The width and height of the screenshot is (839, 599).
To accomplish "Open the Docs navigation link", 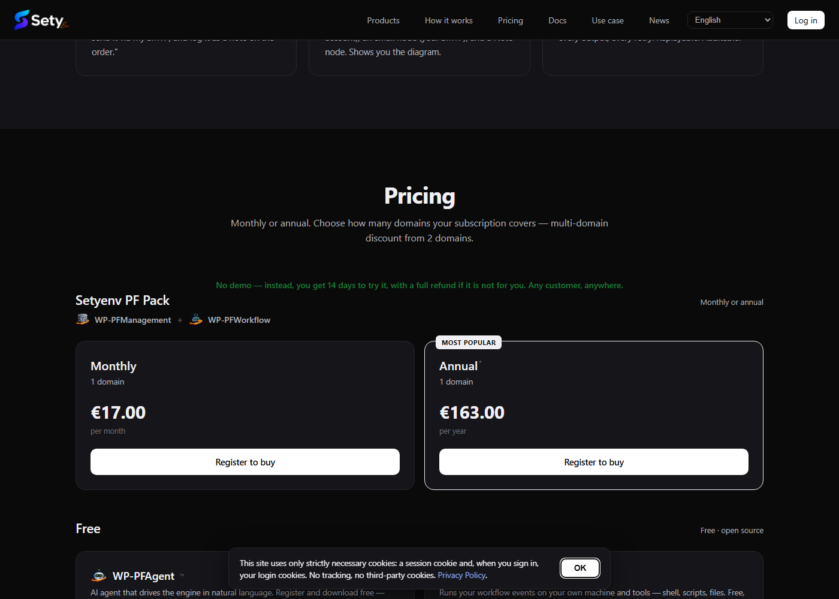I will coord(557,20).
